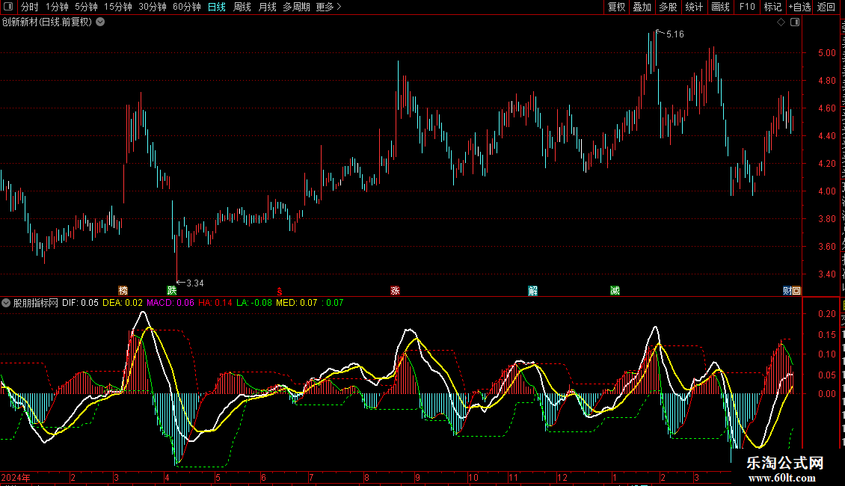The width and height of the screenshot is (845, 486).
Task: Toggle the left sidebar panel icon
Action: pyautogui.click(x=8, y=7)
